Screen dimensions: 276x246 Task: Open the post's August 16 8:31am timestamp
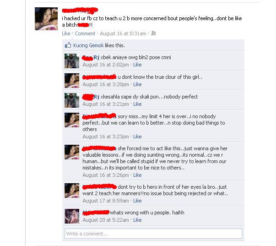pyautogui.click(x=123, y=33)
